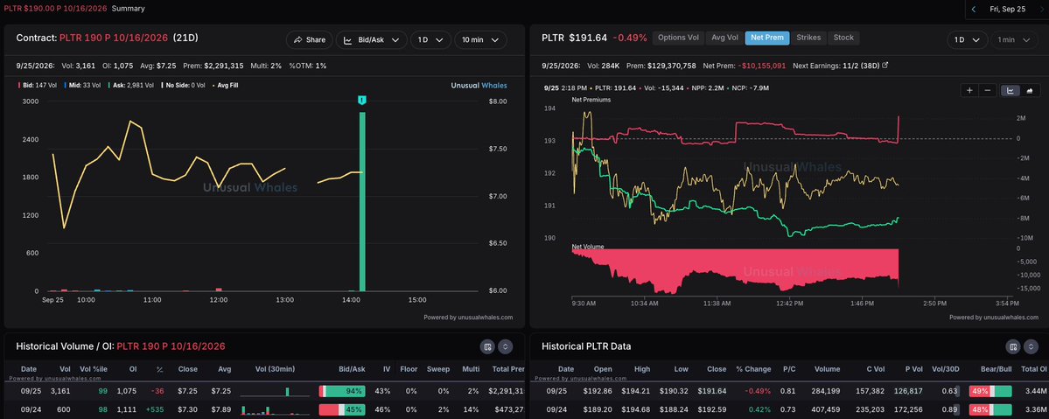
Task: Click the 407,459 volume cell in the 09/24 row
Action: 825,409
